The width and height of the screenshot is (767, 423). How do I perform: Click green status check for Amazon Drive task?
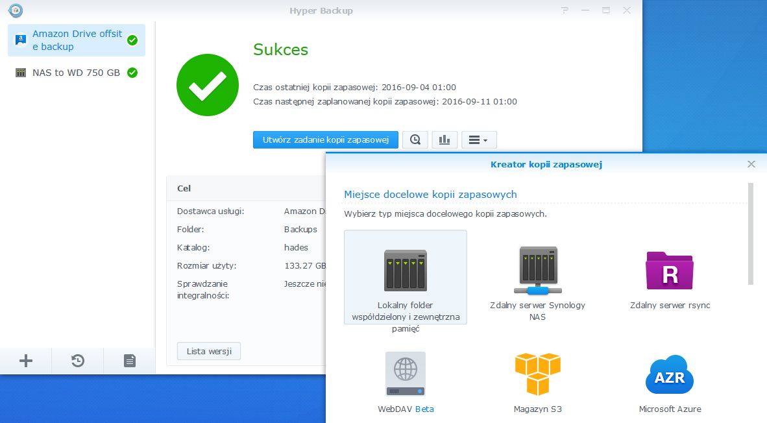pos(132,40)
